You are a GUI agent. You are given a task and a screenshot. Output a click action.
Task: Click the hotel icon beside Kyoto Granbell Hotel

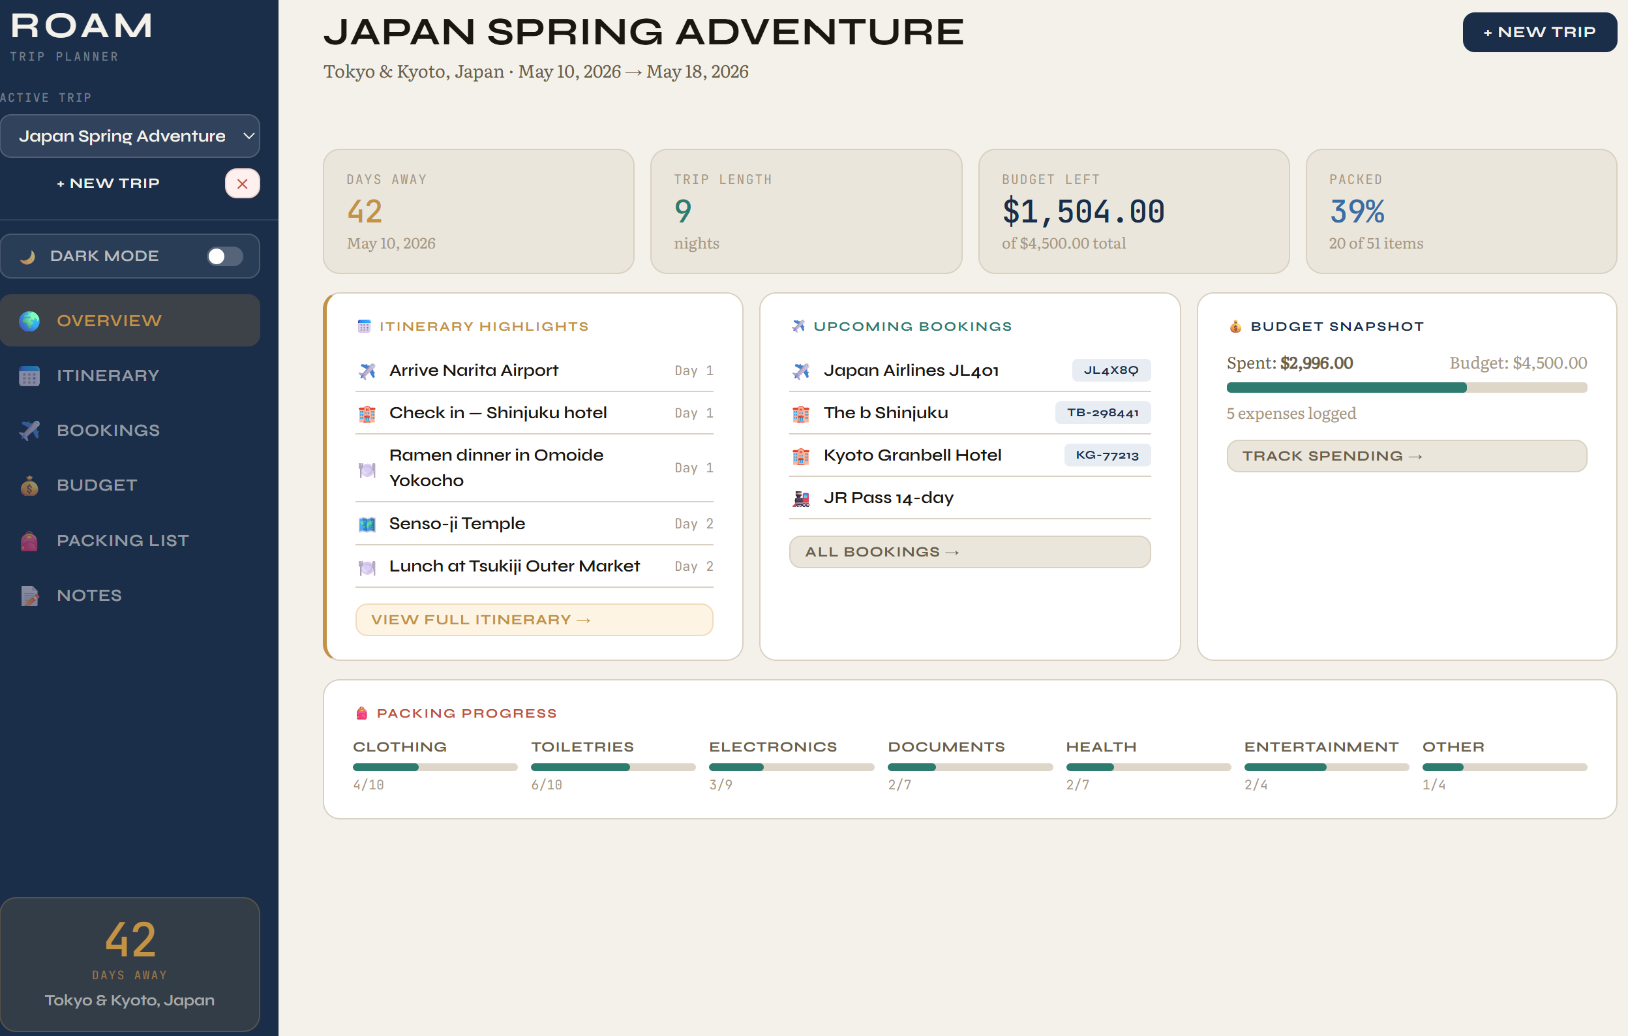800,456
